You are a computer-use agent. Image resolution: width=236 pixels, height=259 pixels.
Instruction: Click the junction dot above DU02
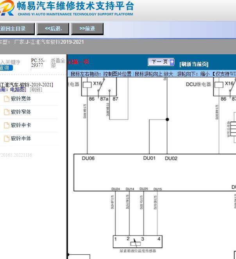point(167,120)
